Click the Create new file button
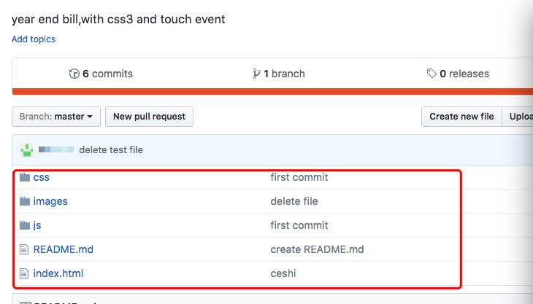Screen dimensions: 533x304 coord(461,117)
